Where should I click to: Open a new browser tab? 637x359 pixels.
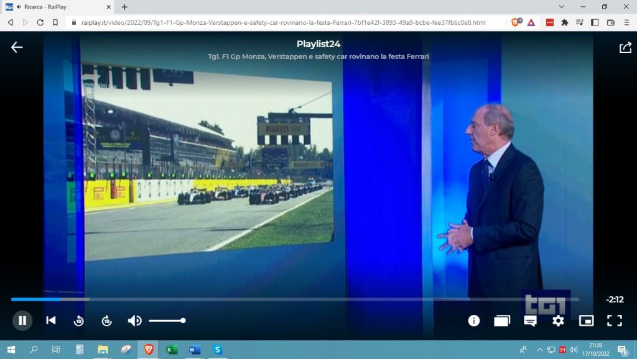(x=124, y=7)
